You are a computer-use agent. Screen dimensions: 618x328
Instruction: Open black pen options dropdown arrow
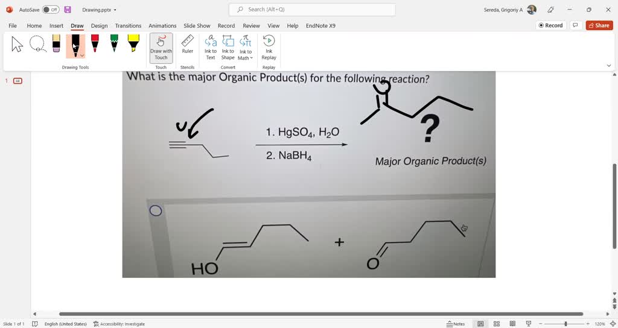pyautogui.click(x=82, y=55)
